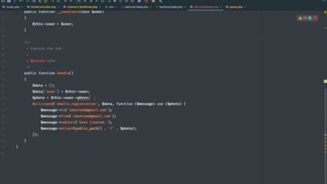Screen dimensions: 327x184
Task: Click the 'User Created.' subject string
Action: [x=92, y=122]
